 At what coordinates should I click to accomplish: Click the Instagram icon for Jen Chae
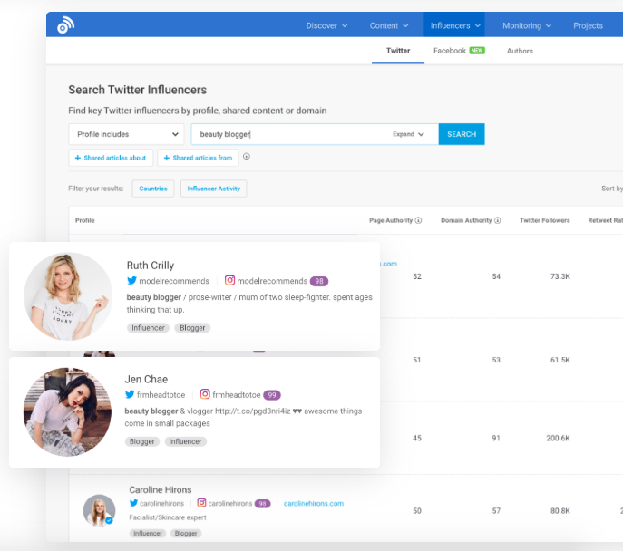(205, 394)
